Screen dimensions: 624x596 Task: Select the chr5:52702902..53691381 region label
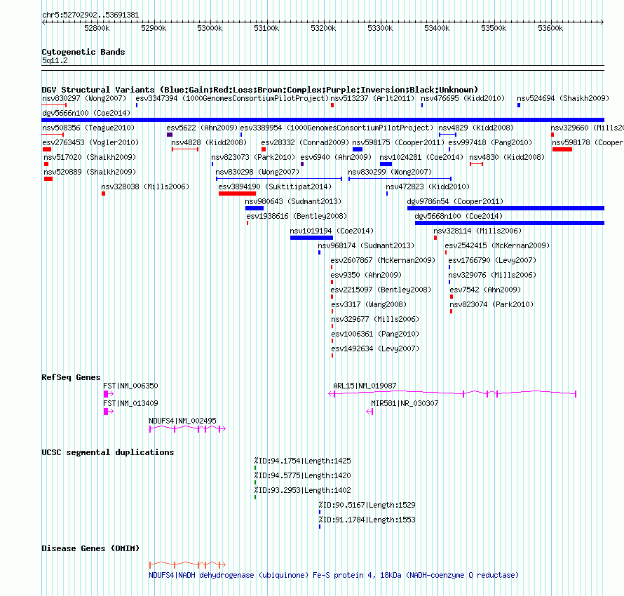pyautogui.click(x=90, y=15)
